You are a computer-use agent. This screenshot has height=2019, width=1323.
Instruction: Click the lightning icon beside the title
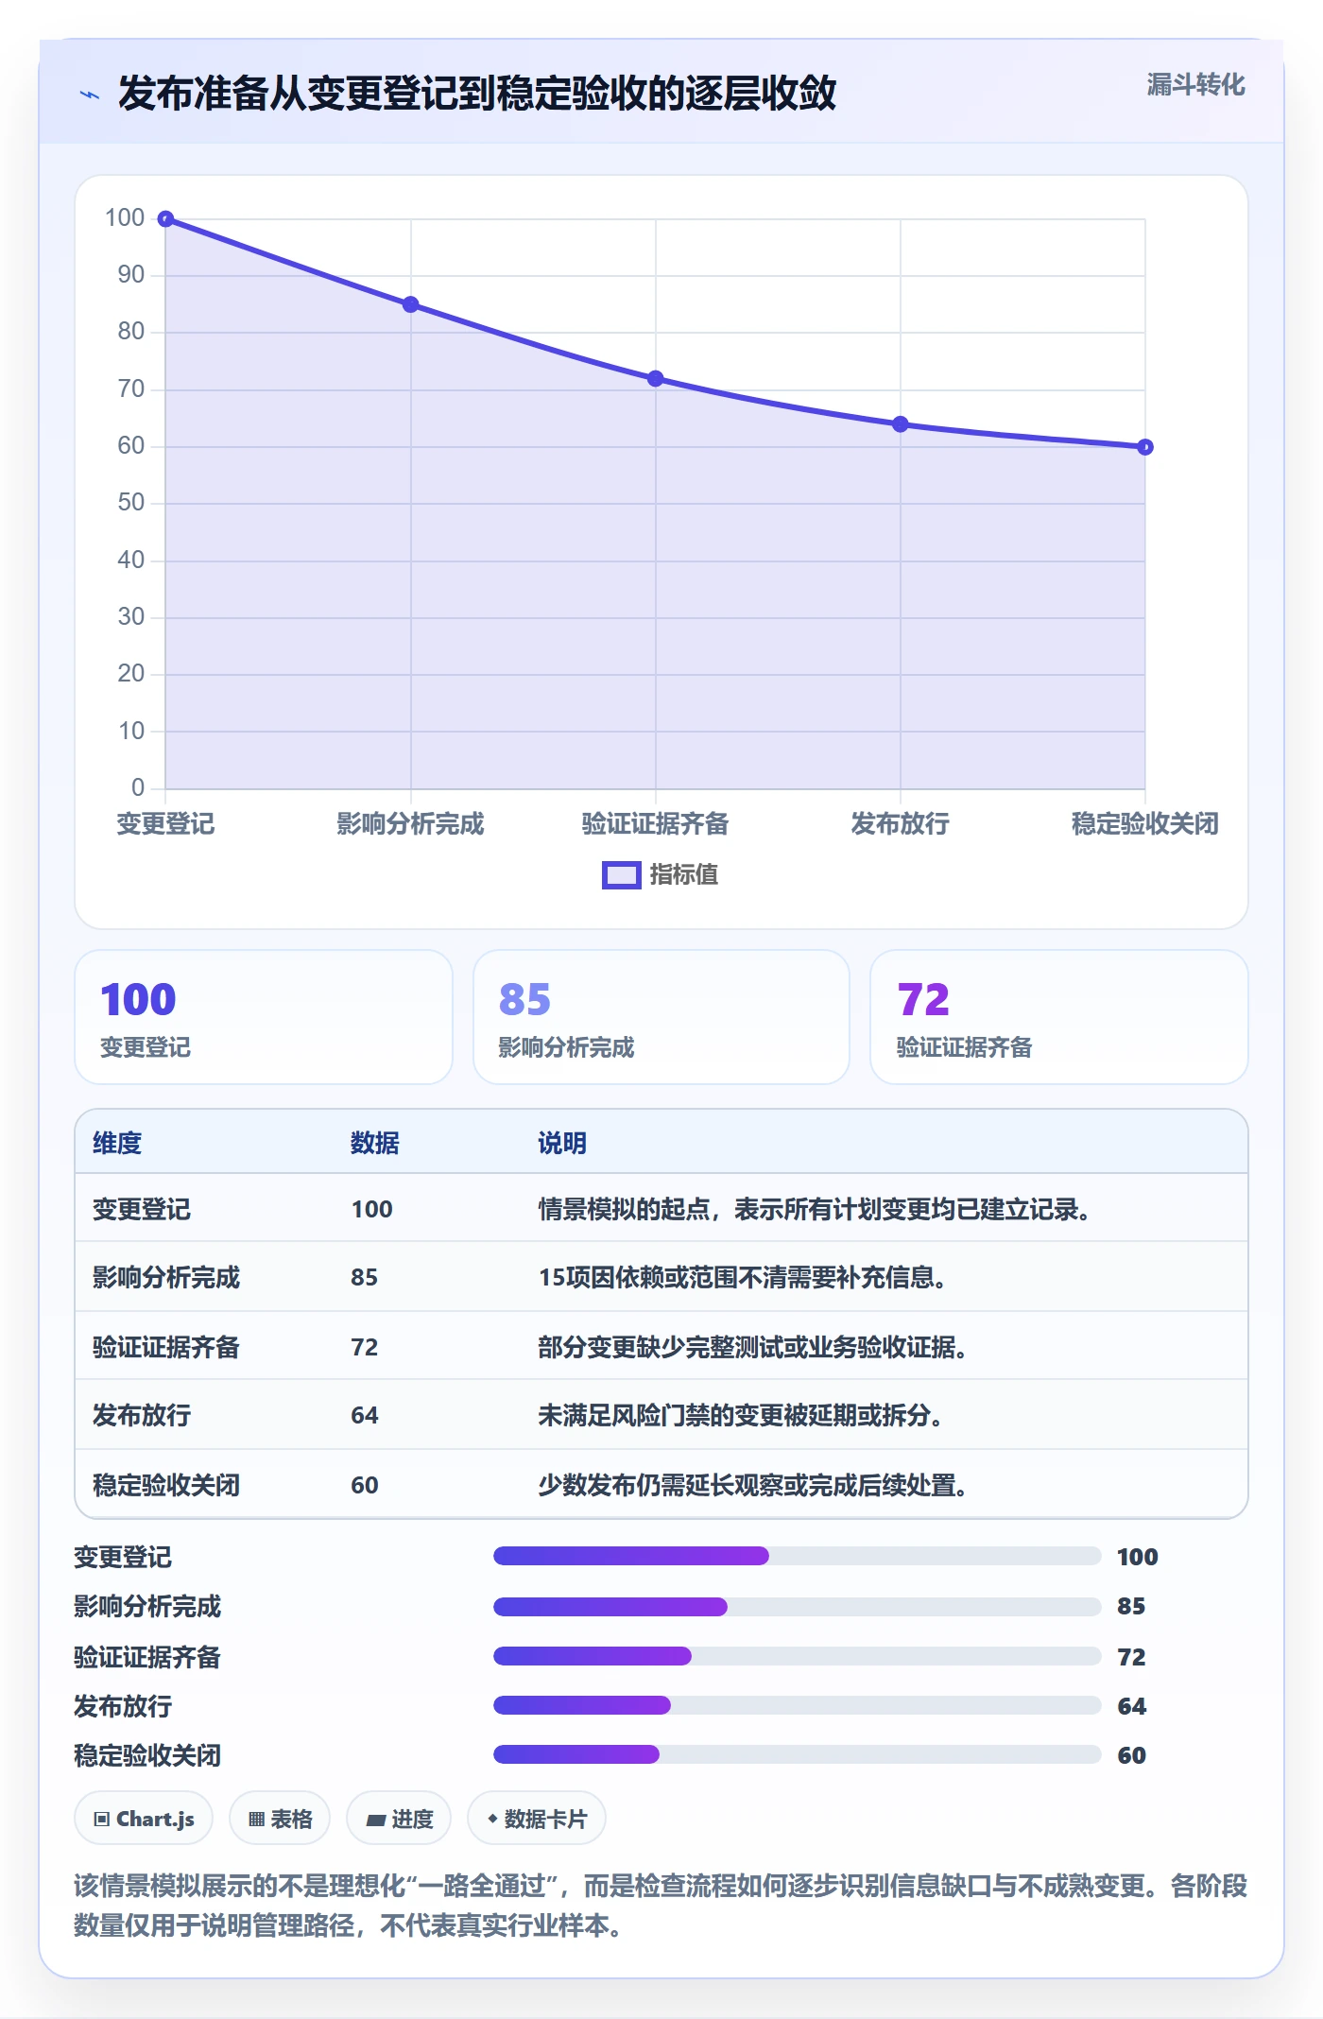(x=90, y=95)
